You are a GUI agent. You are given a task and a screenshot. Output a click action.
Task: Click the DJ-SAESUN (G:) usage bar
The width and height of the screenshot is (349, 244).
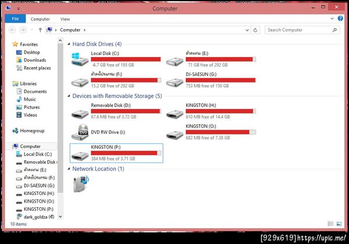point(221,80)
